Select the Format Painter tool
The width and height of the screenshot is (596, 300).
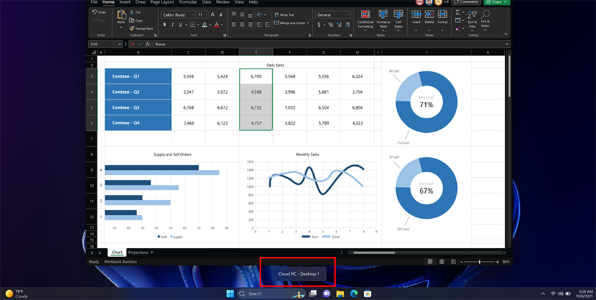click(140, 28)
